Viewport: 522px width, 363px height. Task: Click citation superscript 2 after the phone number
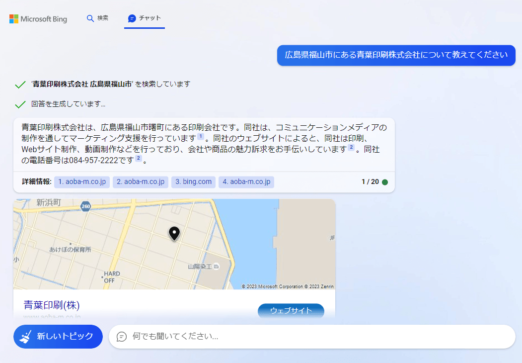click(139, 158)
